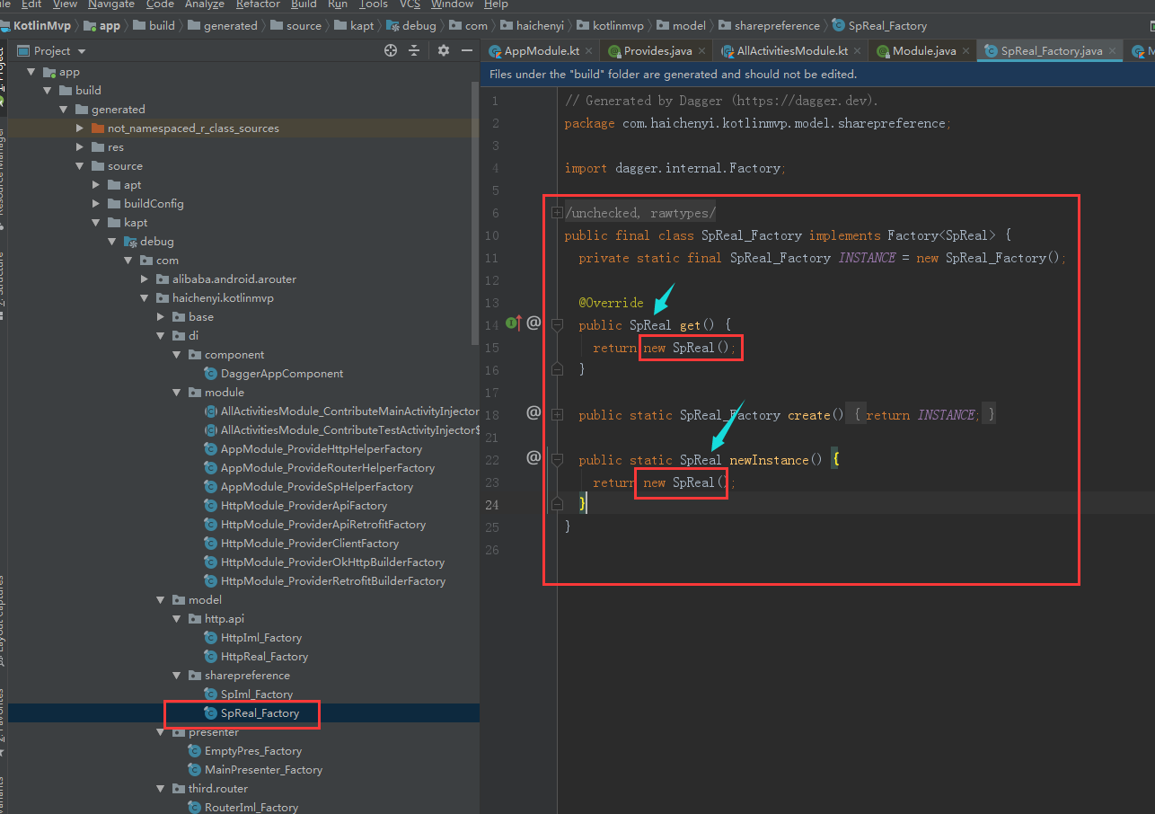
Task: Select AppModule_ProvideHttpHelperFactory file
Action: tap(322, 449)
